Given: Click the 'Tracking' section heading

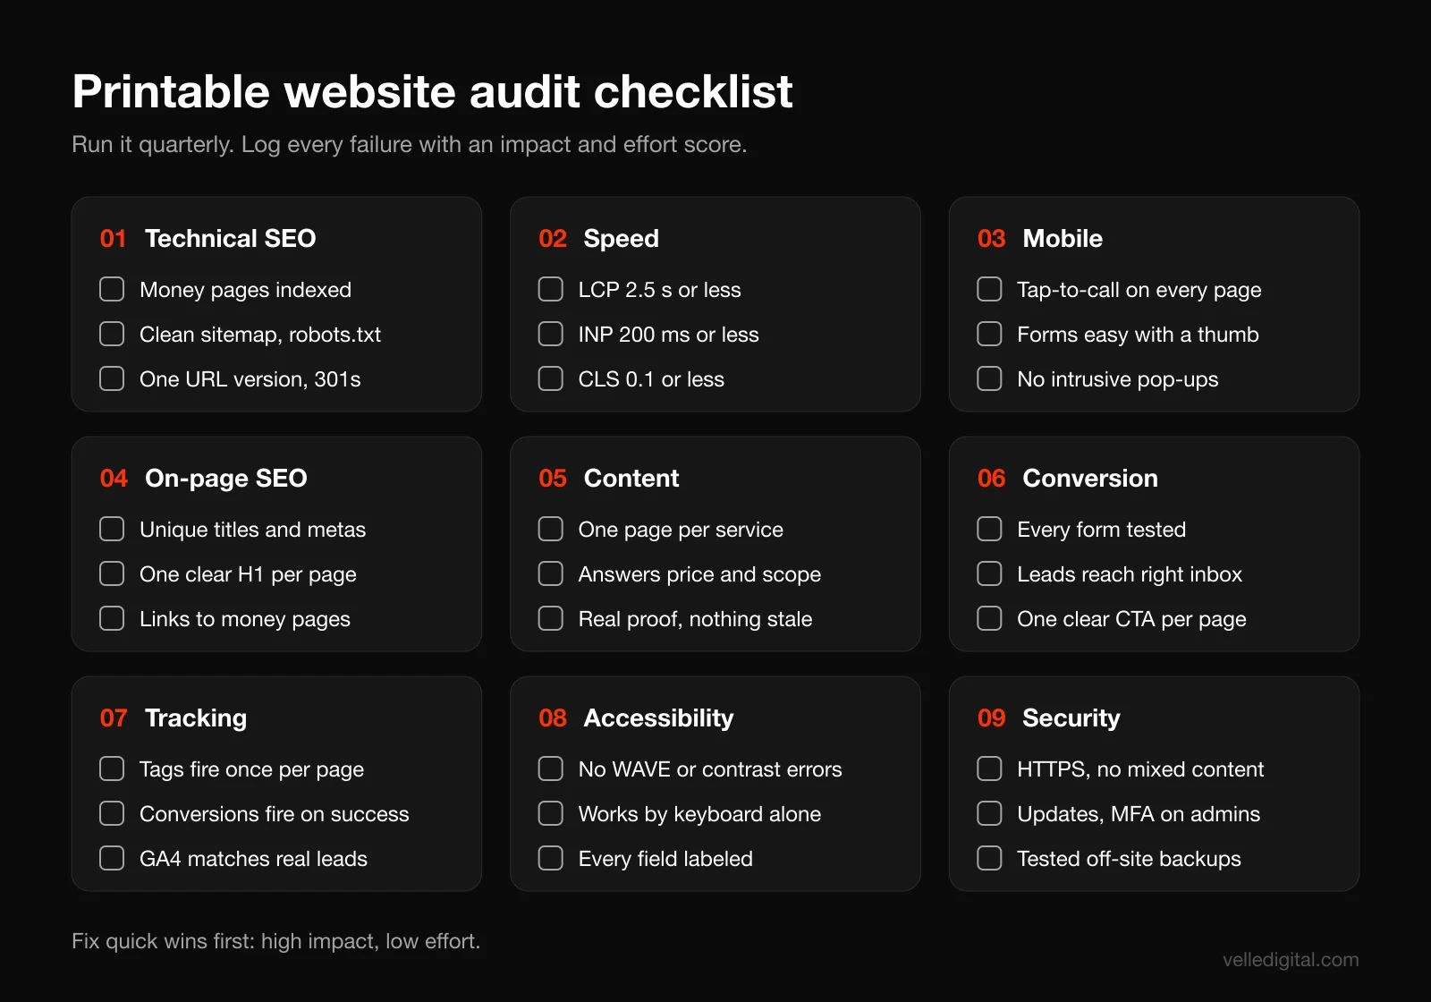Looking at the screenshot, I should tap(196, 718).
